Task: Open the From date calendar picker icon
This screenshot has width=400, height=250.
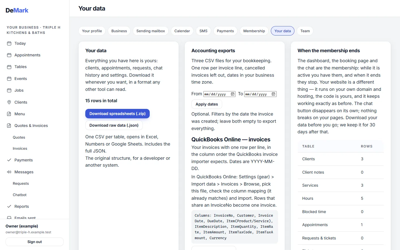Action: pyautogui.click(x=232, y=94)
